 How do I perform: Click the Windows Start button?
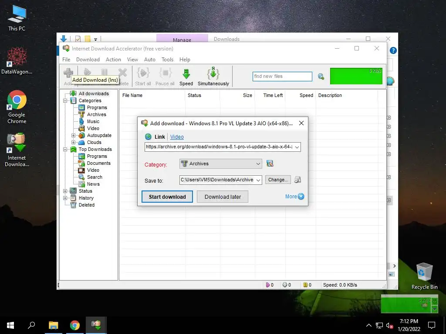tap(10, 325)
